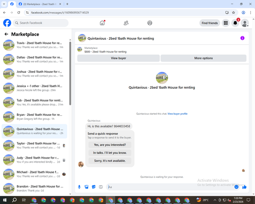255x204 pixels.
Task: Click the conversation list scrollbar
Action: (x=70, y=73)
